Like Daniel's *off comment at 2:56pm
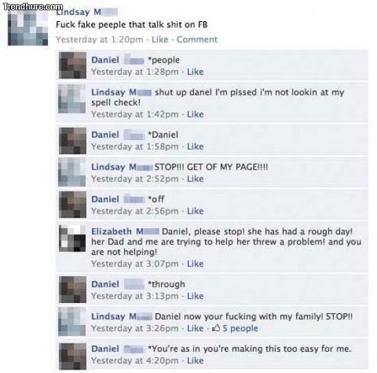This screenshot has height=373, width=377. click(195, 211)
